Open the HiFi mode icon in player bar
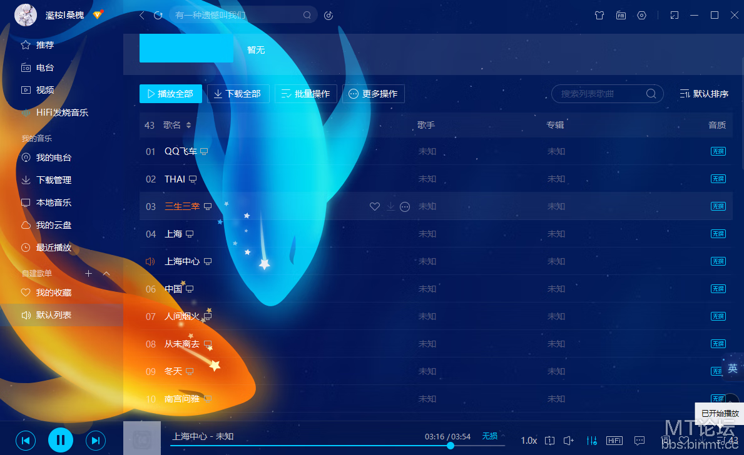This screenshot has width=744, height=455. click(x=614, y=441)
